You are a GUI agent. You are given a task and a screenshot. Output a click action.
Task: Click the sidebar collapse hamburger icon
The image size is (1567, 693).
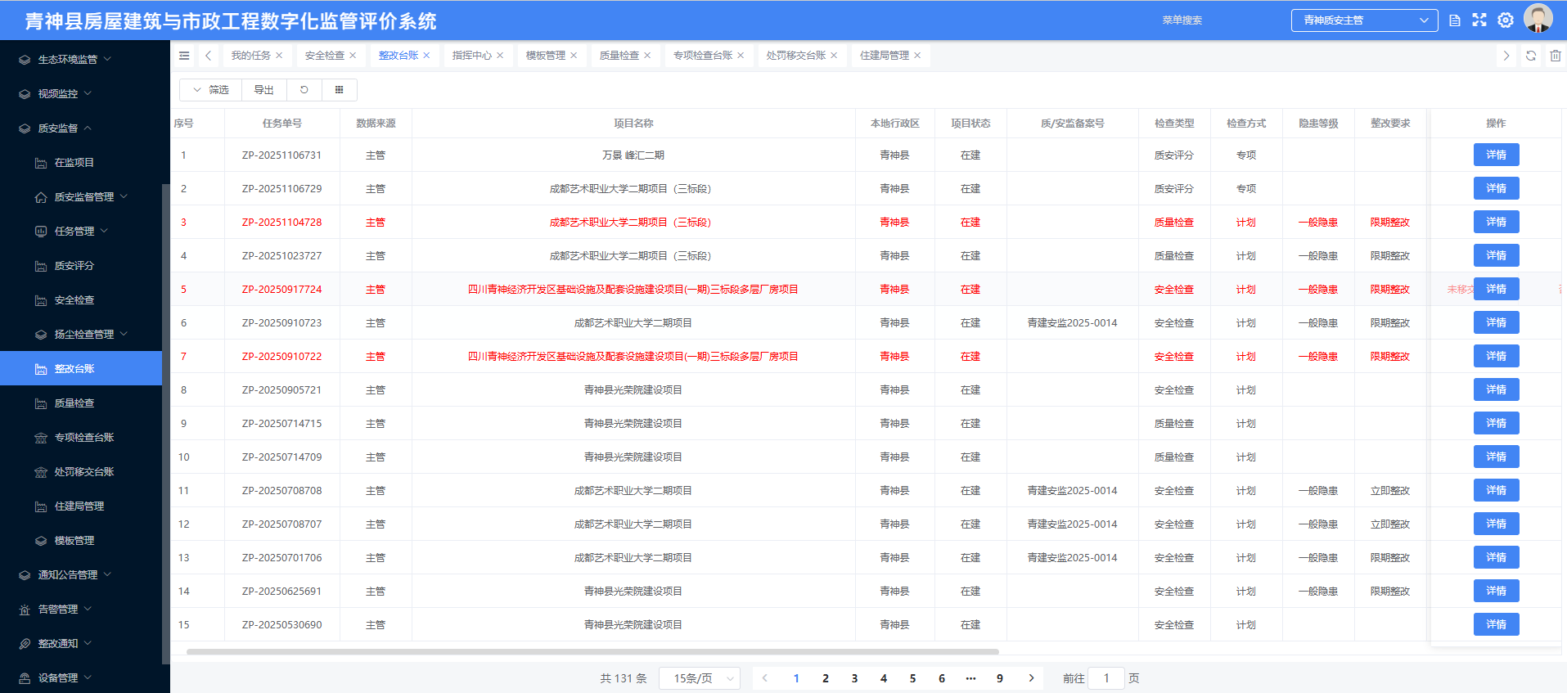(184, 56)
